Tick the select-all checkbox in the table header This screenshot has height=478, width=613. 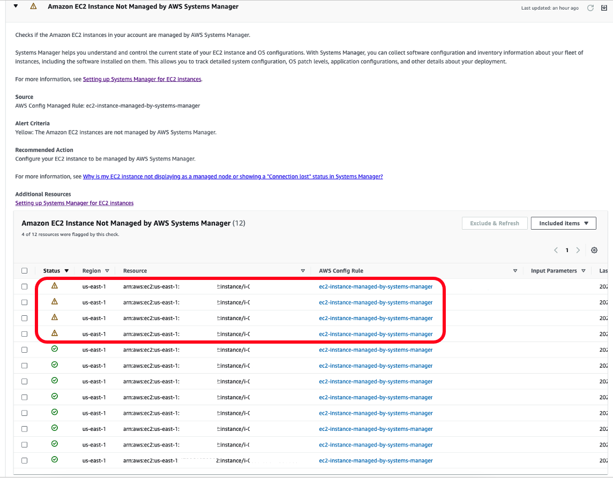click(x=25, y=271)
